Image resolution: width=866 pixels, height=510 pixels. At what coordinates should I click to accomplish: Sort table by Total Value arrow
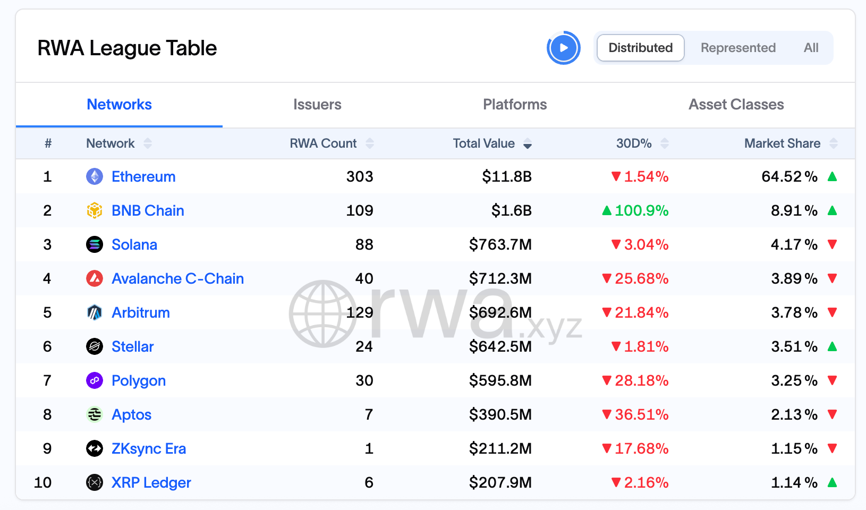528,143
